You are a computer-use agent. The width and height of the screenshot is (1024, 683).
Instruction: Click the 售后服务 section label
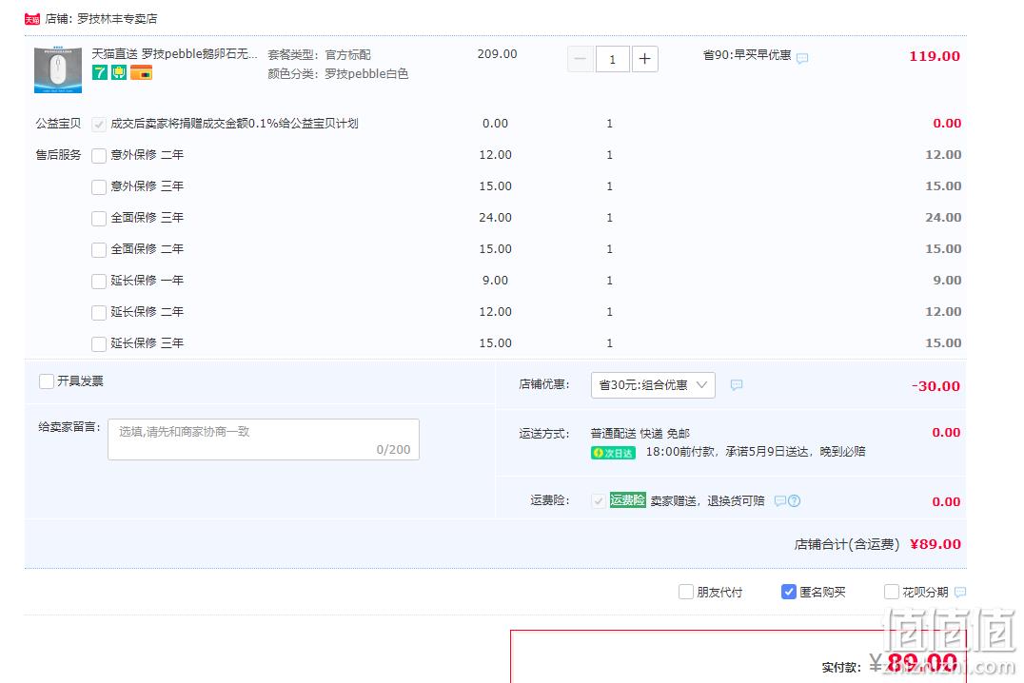(58, 155)
